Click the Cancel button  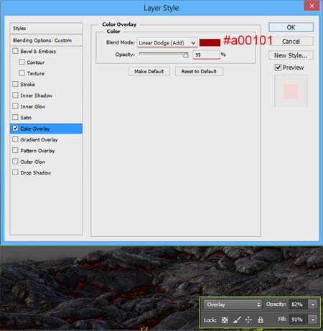click(291, 41)
